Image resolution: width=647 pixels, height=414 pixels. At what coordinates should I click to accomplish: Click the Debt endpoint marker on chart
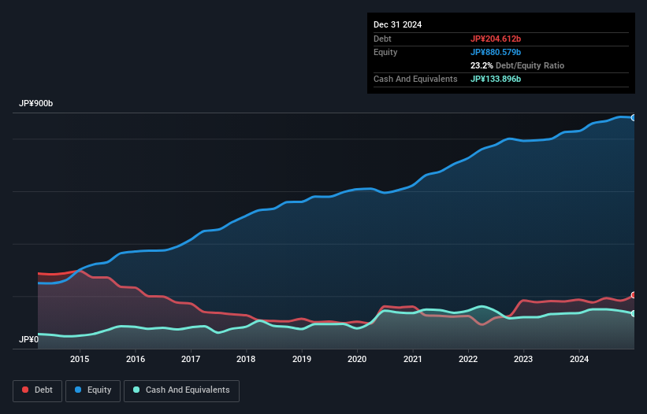(634, 295)
